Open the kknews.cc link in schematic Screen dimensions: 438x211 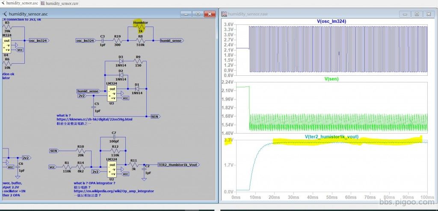(95, 119)
